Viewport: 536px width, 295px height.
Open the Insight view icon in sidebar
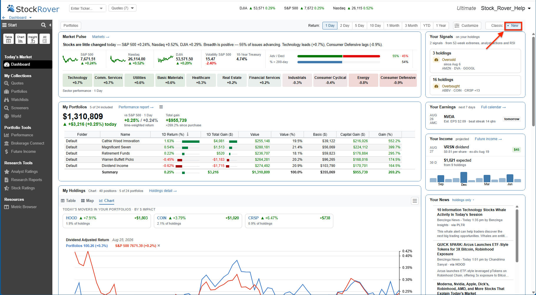(33, 39)
